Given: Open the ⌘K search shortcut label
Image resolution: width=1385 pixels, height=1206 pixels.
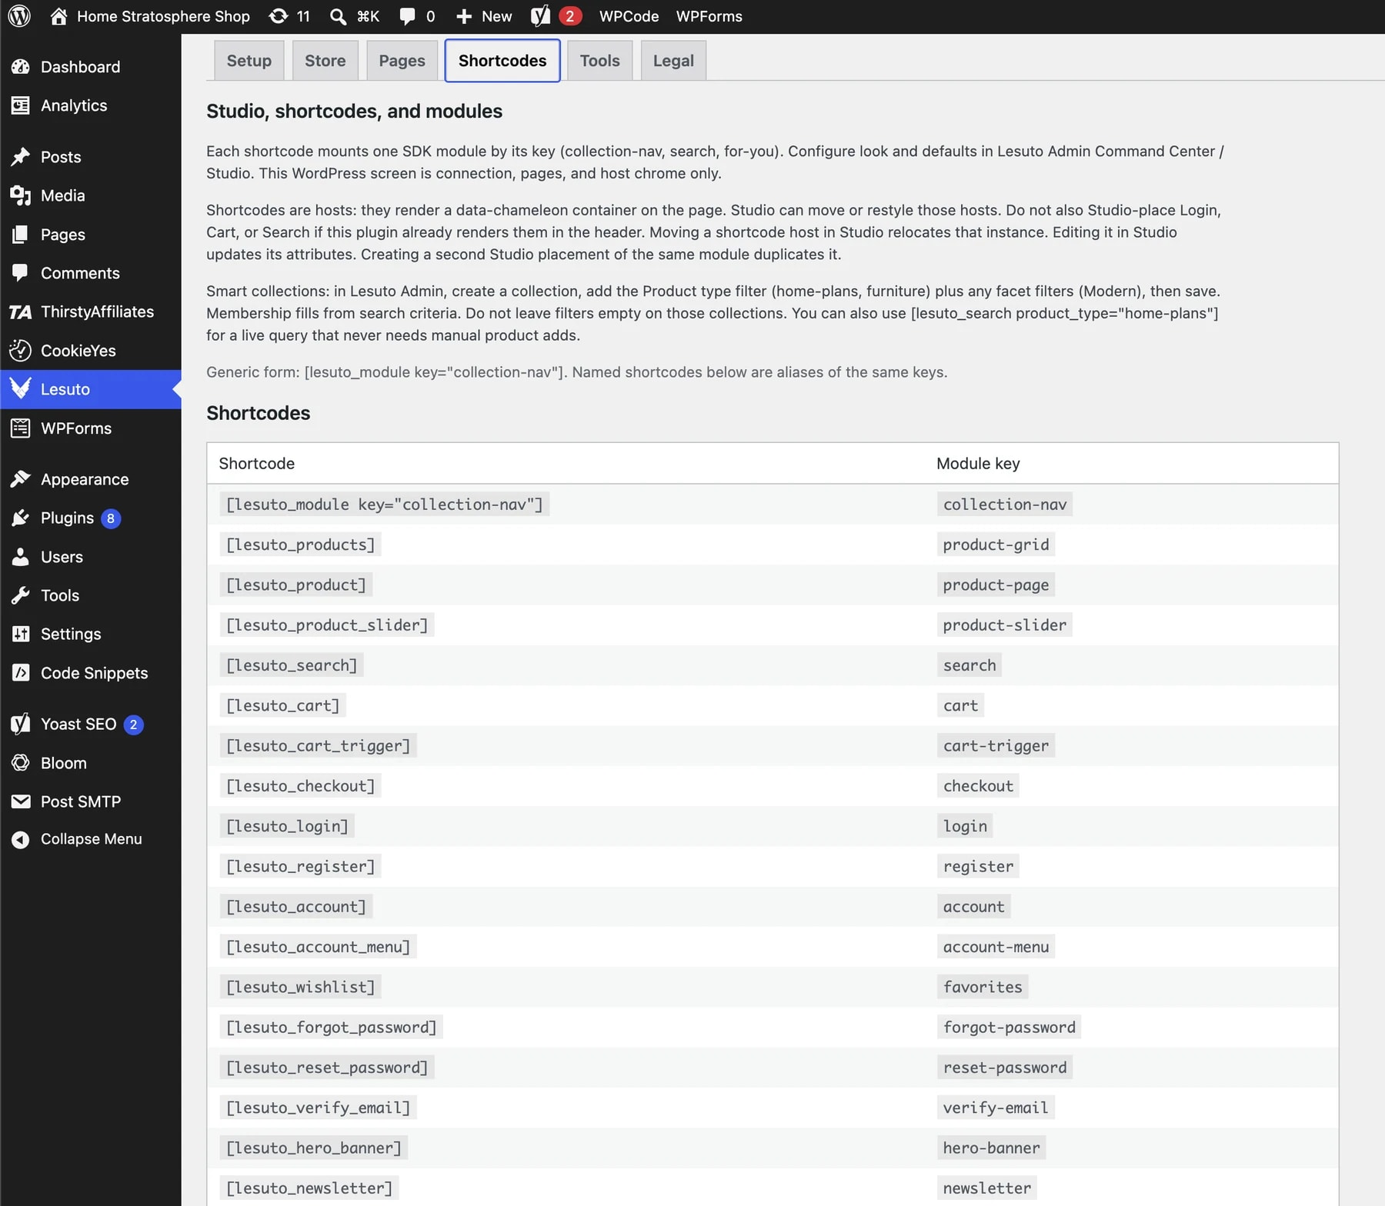Looking at the screenshot, I should coord(368,16).
